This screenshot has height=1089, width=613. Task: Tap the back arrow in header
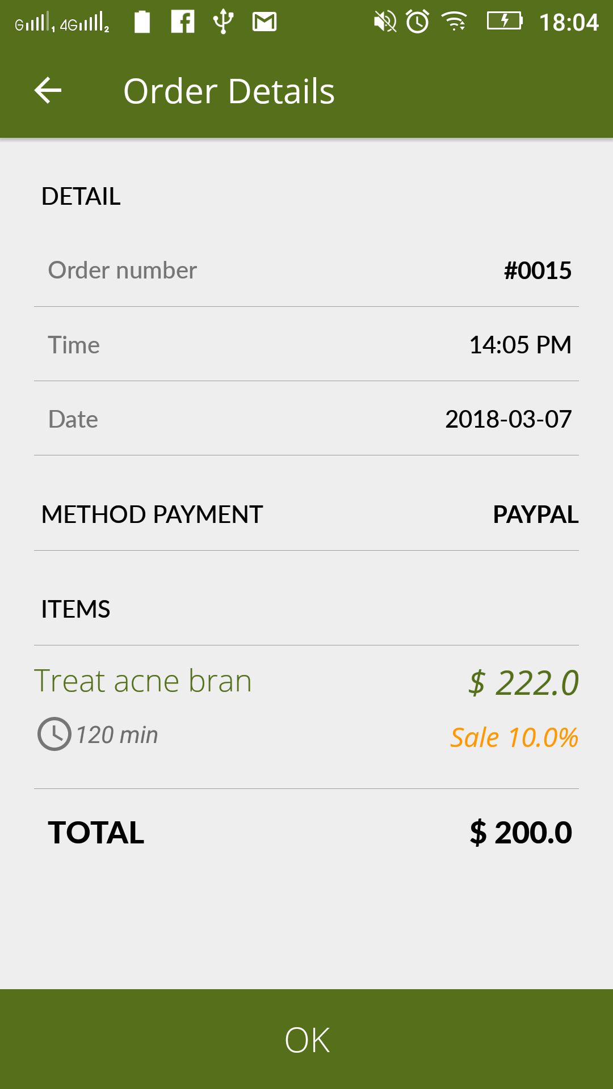click(x=48, y=91)
